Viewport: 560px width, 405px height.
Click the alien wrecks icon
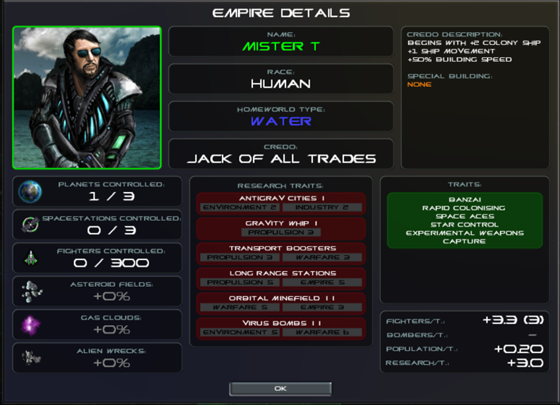[x=32, y=358]
